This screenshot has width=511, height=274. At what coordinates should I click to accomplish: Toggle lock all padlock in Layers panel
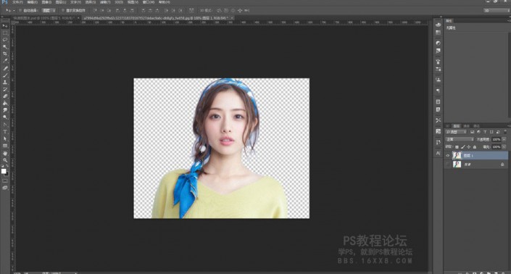click(x=475, y=147)
